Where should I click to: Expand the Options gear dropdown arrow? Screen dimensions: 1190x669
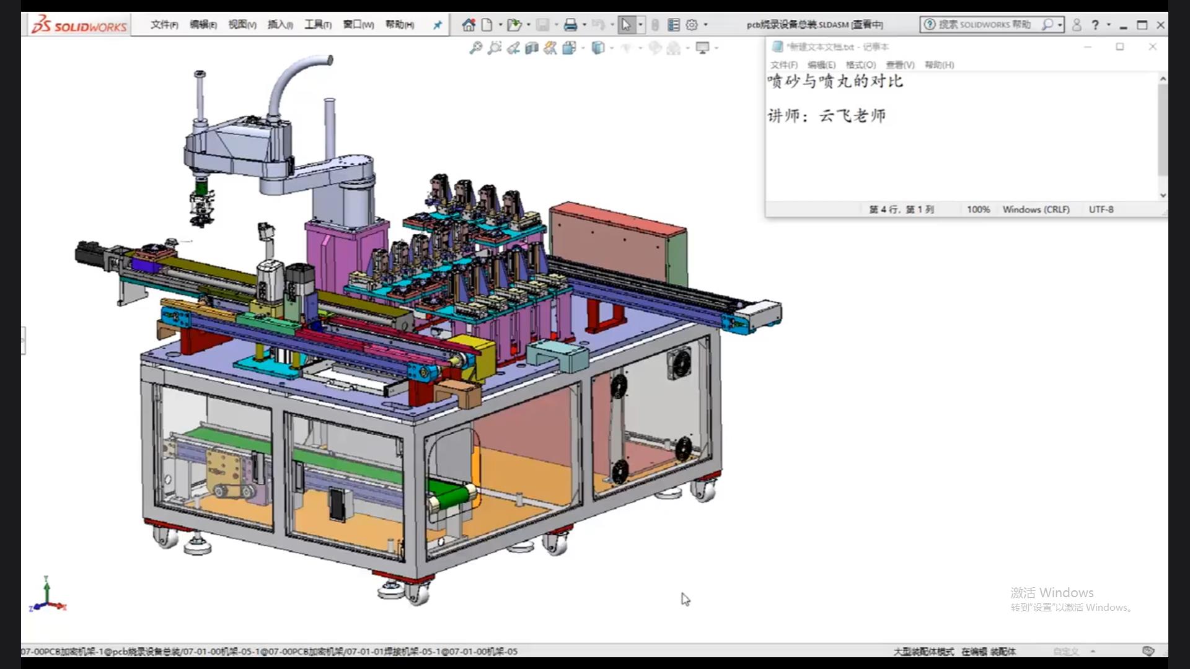coord(705,25)
